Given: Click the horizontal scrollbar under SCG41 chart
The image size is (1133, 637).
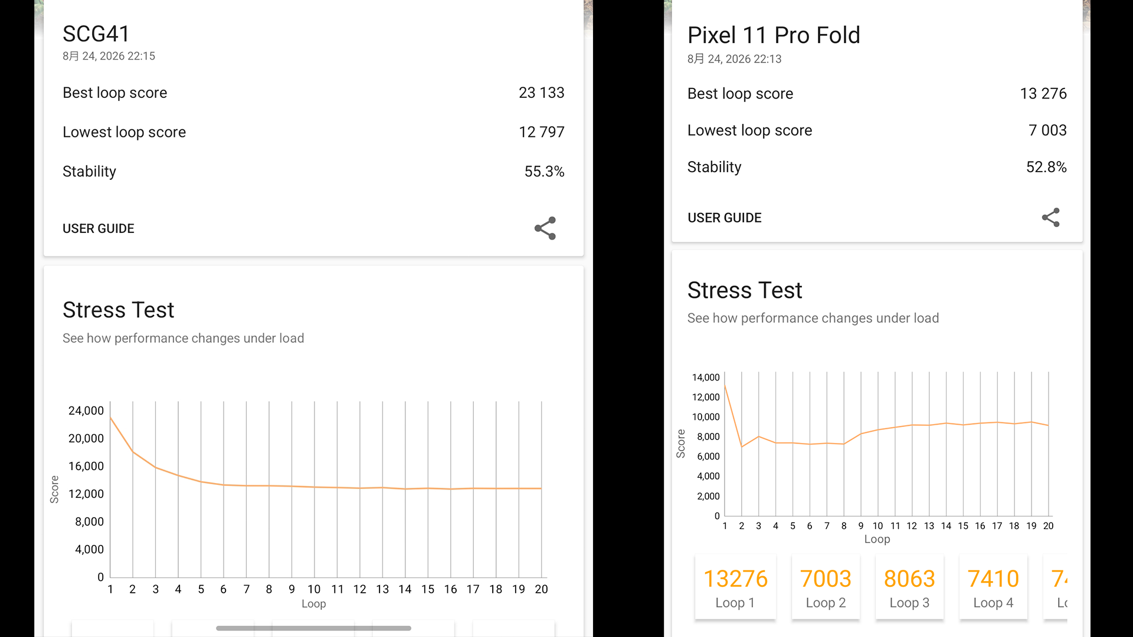Looking at the screenshot, I should pos(313,628).
